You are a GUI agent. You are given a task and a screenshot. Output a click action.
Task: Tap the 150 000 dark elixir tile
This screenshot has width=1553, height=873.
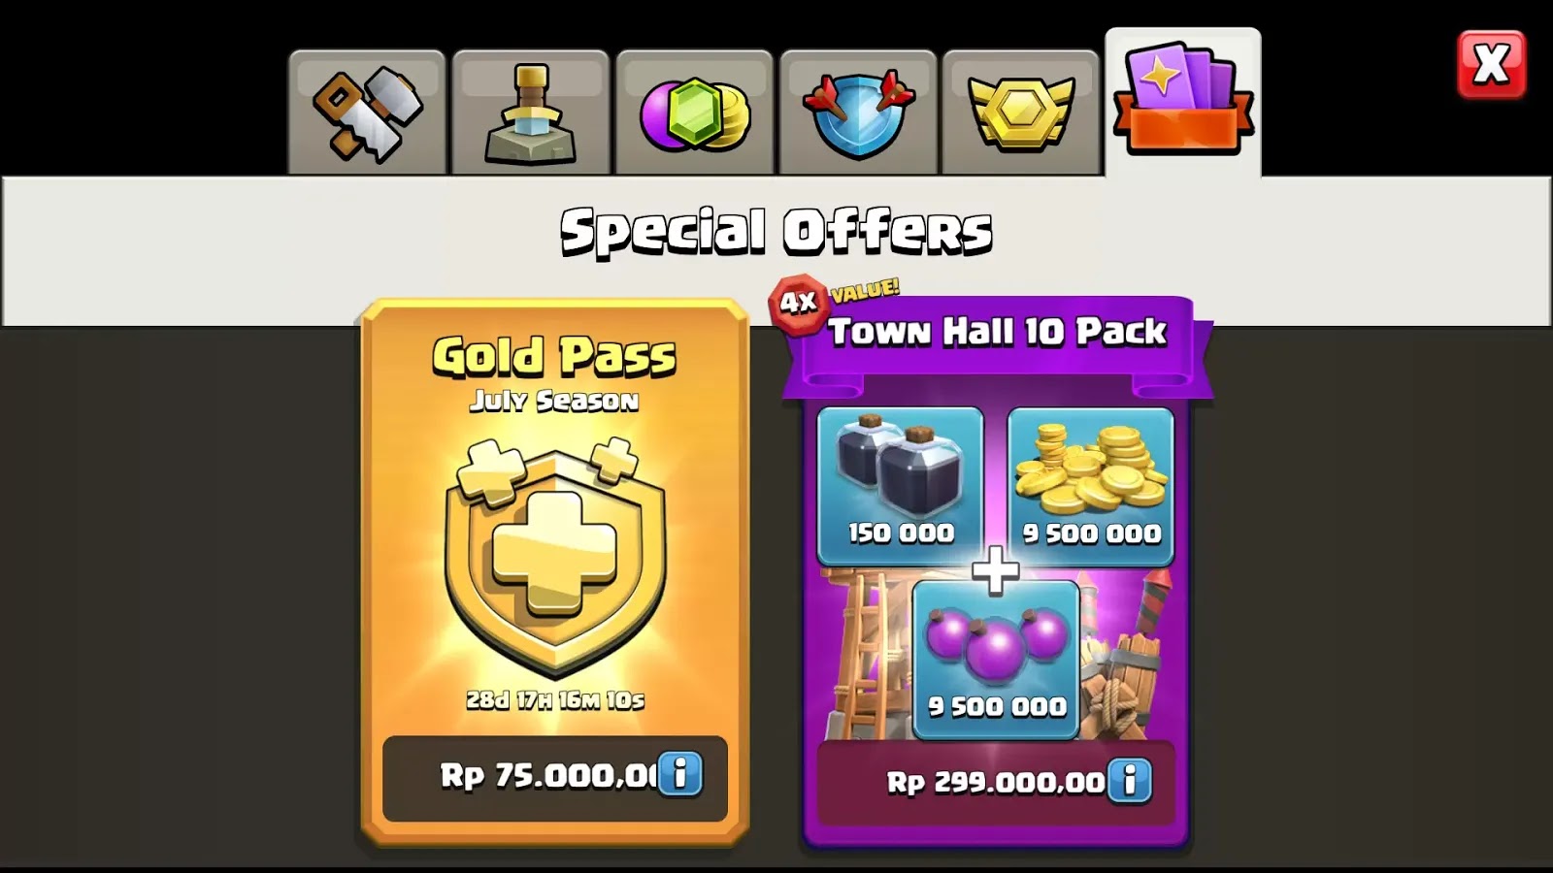pyautogui.click(x=901, y=486)
